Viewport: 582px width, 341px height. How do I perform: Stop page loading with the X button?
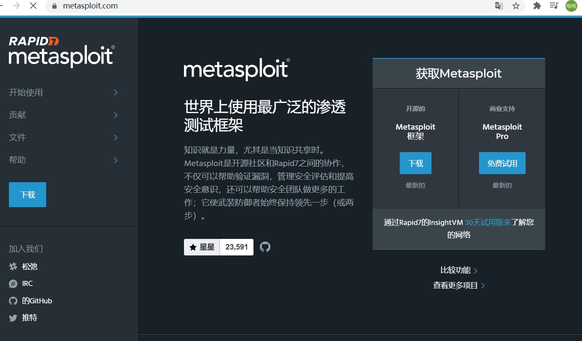(x=33, y=6)
